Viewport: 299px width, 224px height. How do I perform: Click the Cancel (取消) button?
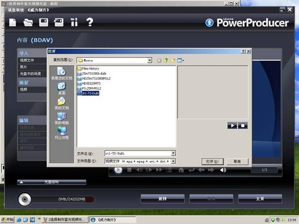coord(237,162)
